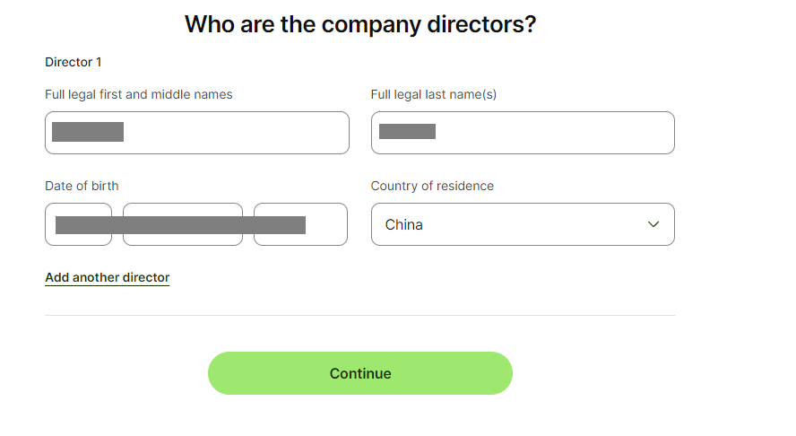Click the "Country of residence" label

pos(432,186)
